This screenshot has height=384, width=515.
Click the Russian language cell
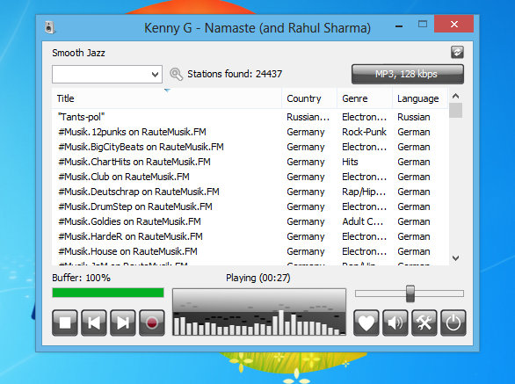(414, 117)
